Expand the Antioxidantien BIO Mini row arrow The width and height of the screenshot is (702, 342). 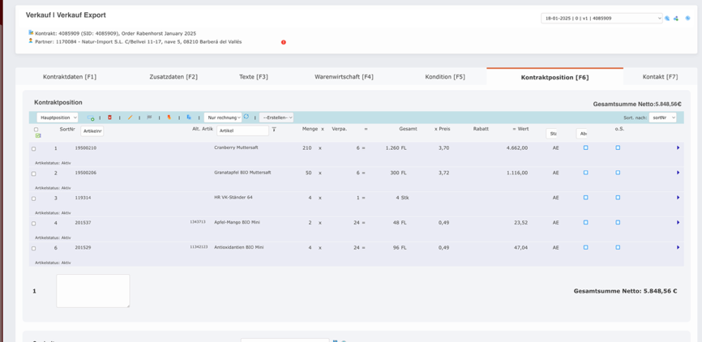[x=678, y=248]
